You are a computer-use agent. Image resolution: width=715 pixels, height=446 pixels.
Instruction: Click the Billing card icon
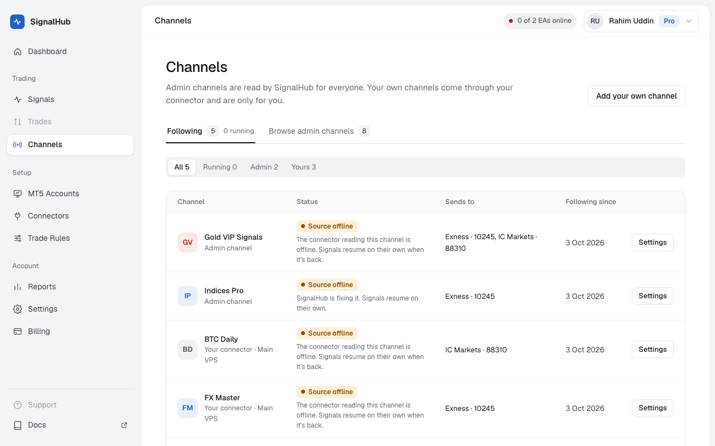[17, 331]
